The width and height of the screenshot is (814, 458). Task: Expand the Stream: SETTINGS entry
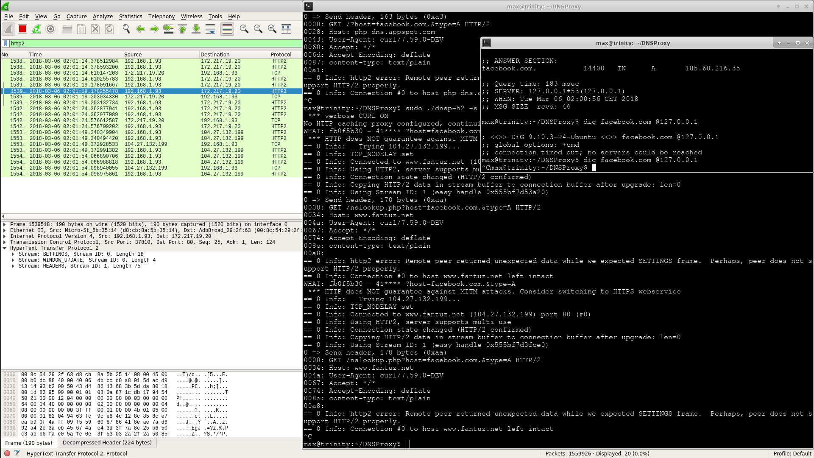pyautogui.click(x=13, y=254)
